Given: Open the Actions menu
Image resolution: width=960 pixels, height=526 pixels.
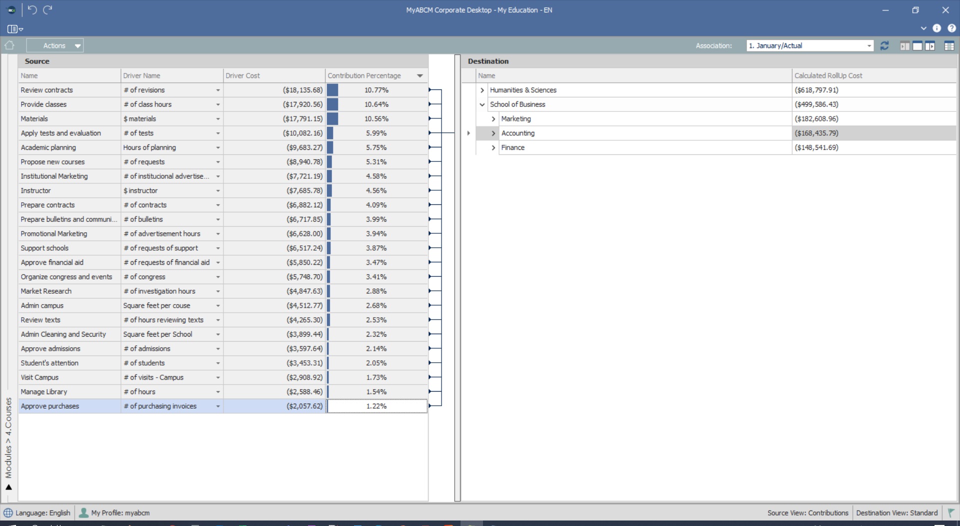Looking at the screenshot, I should point(55,45).
